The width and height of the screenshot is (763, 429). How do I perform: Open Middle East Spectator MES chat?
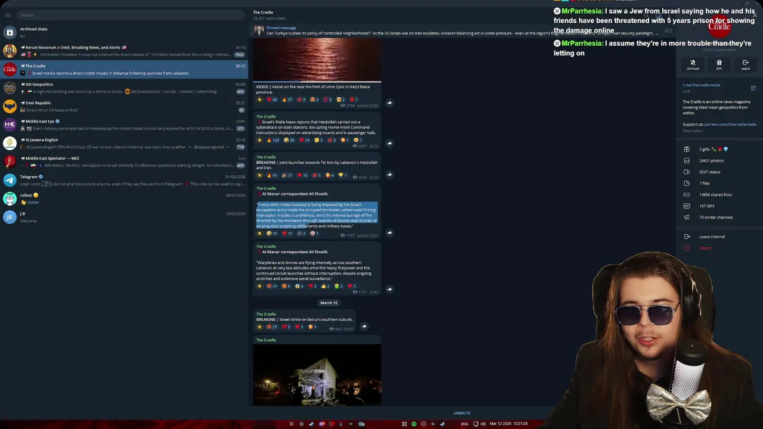124,161
